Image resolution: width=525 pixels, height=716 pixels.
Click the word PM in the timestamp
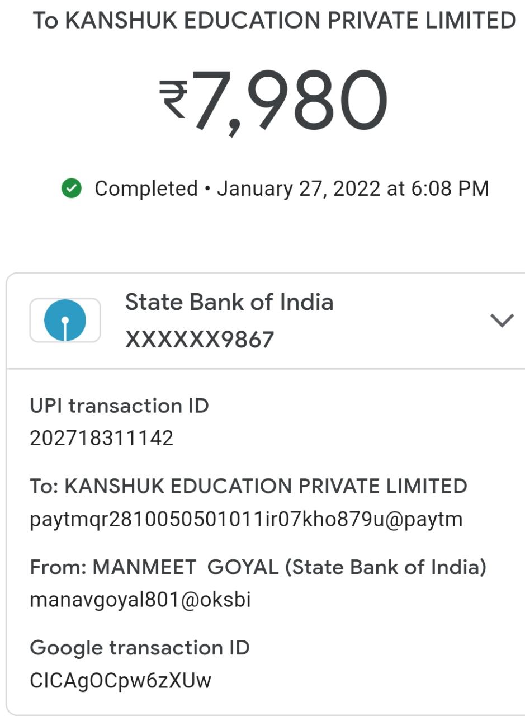coord(474,189)
